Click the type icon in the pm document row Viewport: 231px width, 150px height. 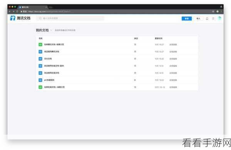click(135, 80)
